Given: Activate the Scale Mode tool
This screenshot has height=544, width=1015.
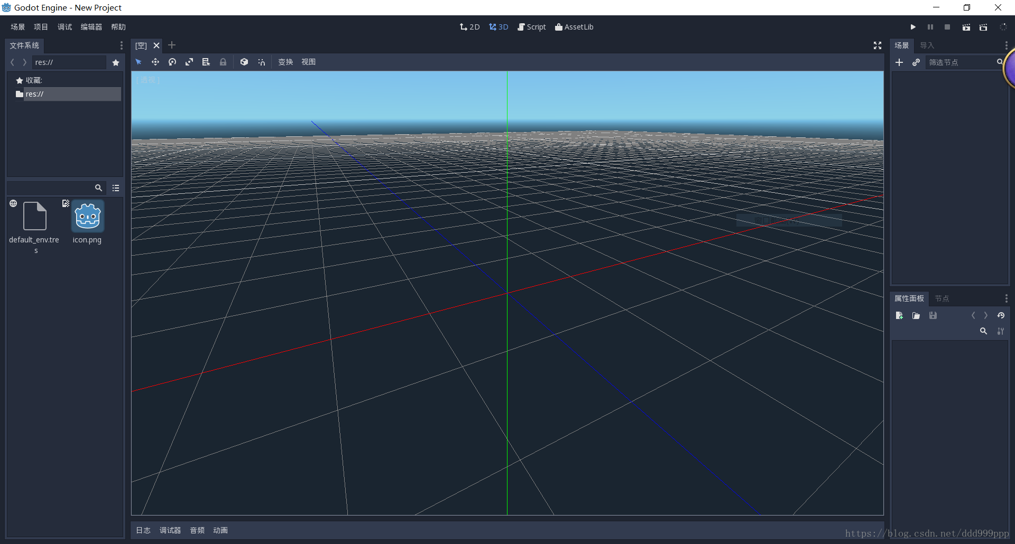Looking at the screenshot, I should pyautogui.click(x=189, y=62).
